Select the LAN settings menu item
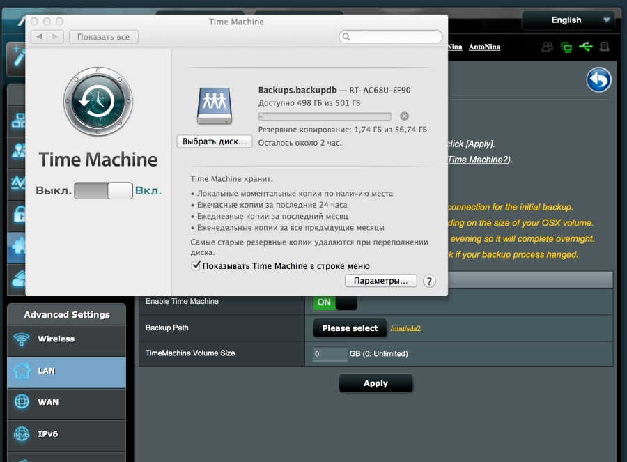This screenshot has height=462, width=627. (66, 371)
